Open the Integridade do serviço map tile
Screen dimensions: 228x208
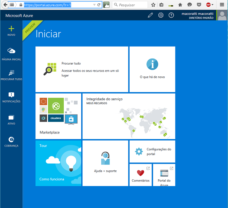pos(129,116)
